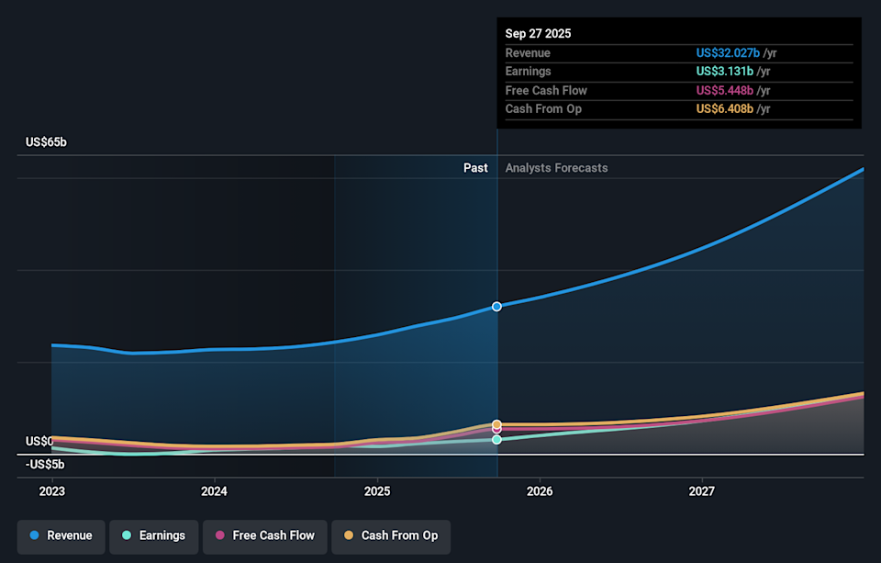This screenshot has height=563, width=881.
Task: Click the orange Cash From Op data point marker
Action: [x=496, y=424]
